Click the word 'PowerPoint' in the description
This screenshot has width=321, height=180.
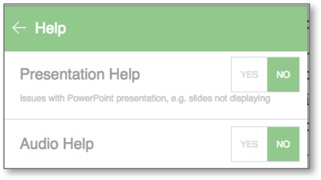point(90,98)
